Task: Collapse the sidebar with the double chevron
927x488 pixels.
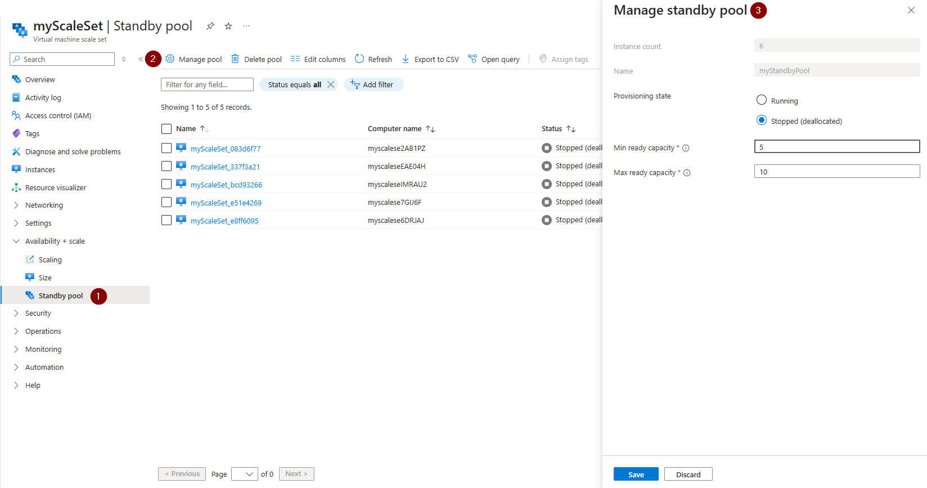Action: pyautogui.click(x=141, y=59)
